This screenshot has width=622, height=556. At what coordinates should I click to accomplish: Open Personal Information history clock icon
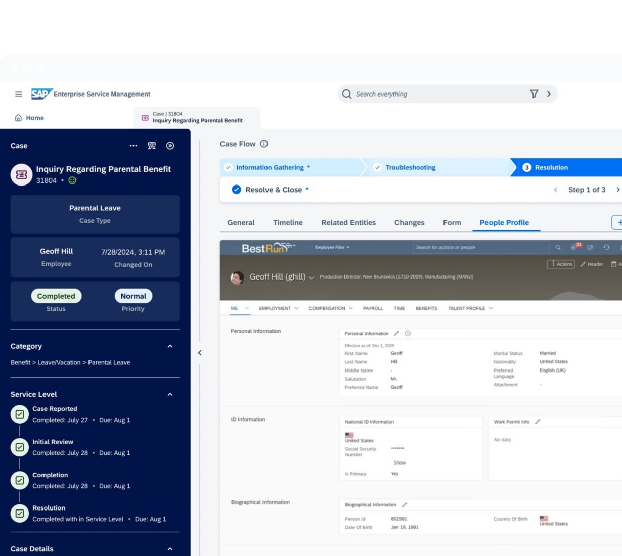pos(408,334)
